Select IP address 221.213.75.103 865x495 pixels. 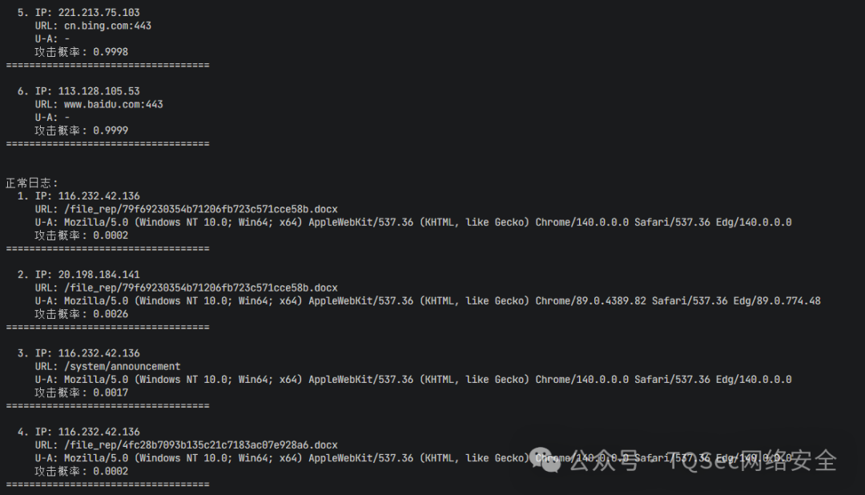pyautogui.click(x=99, y=13)
